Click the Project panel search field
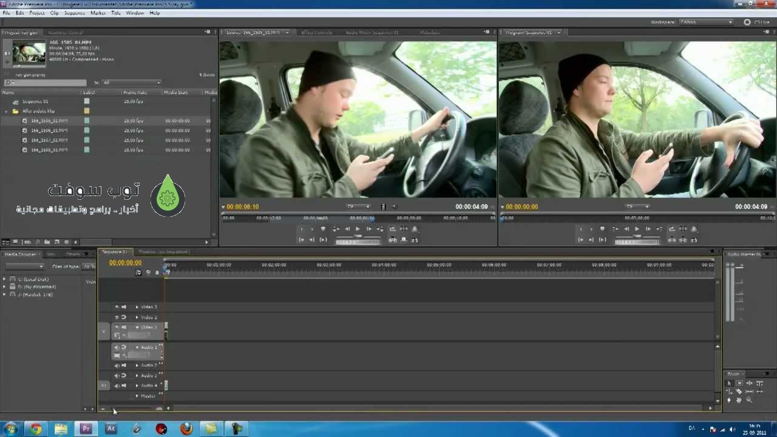This screenshot has width=777, height=437. (45, 83)
